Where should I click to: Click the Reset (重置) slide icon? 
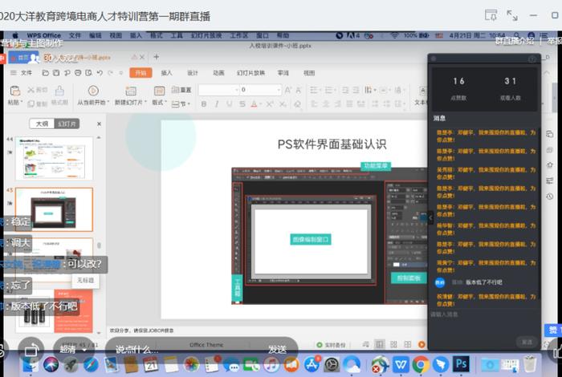tap(181, 90)
